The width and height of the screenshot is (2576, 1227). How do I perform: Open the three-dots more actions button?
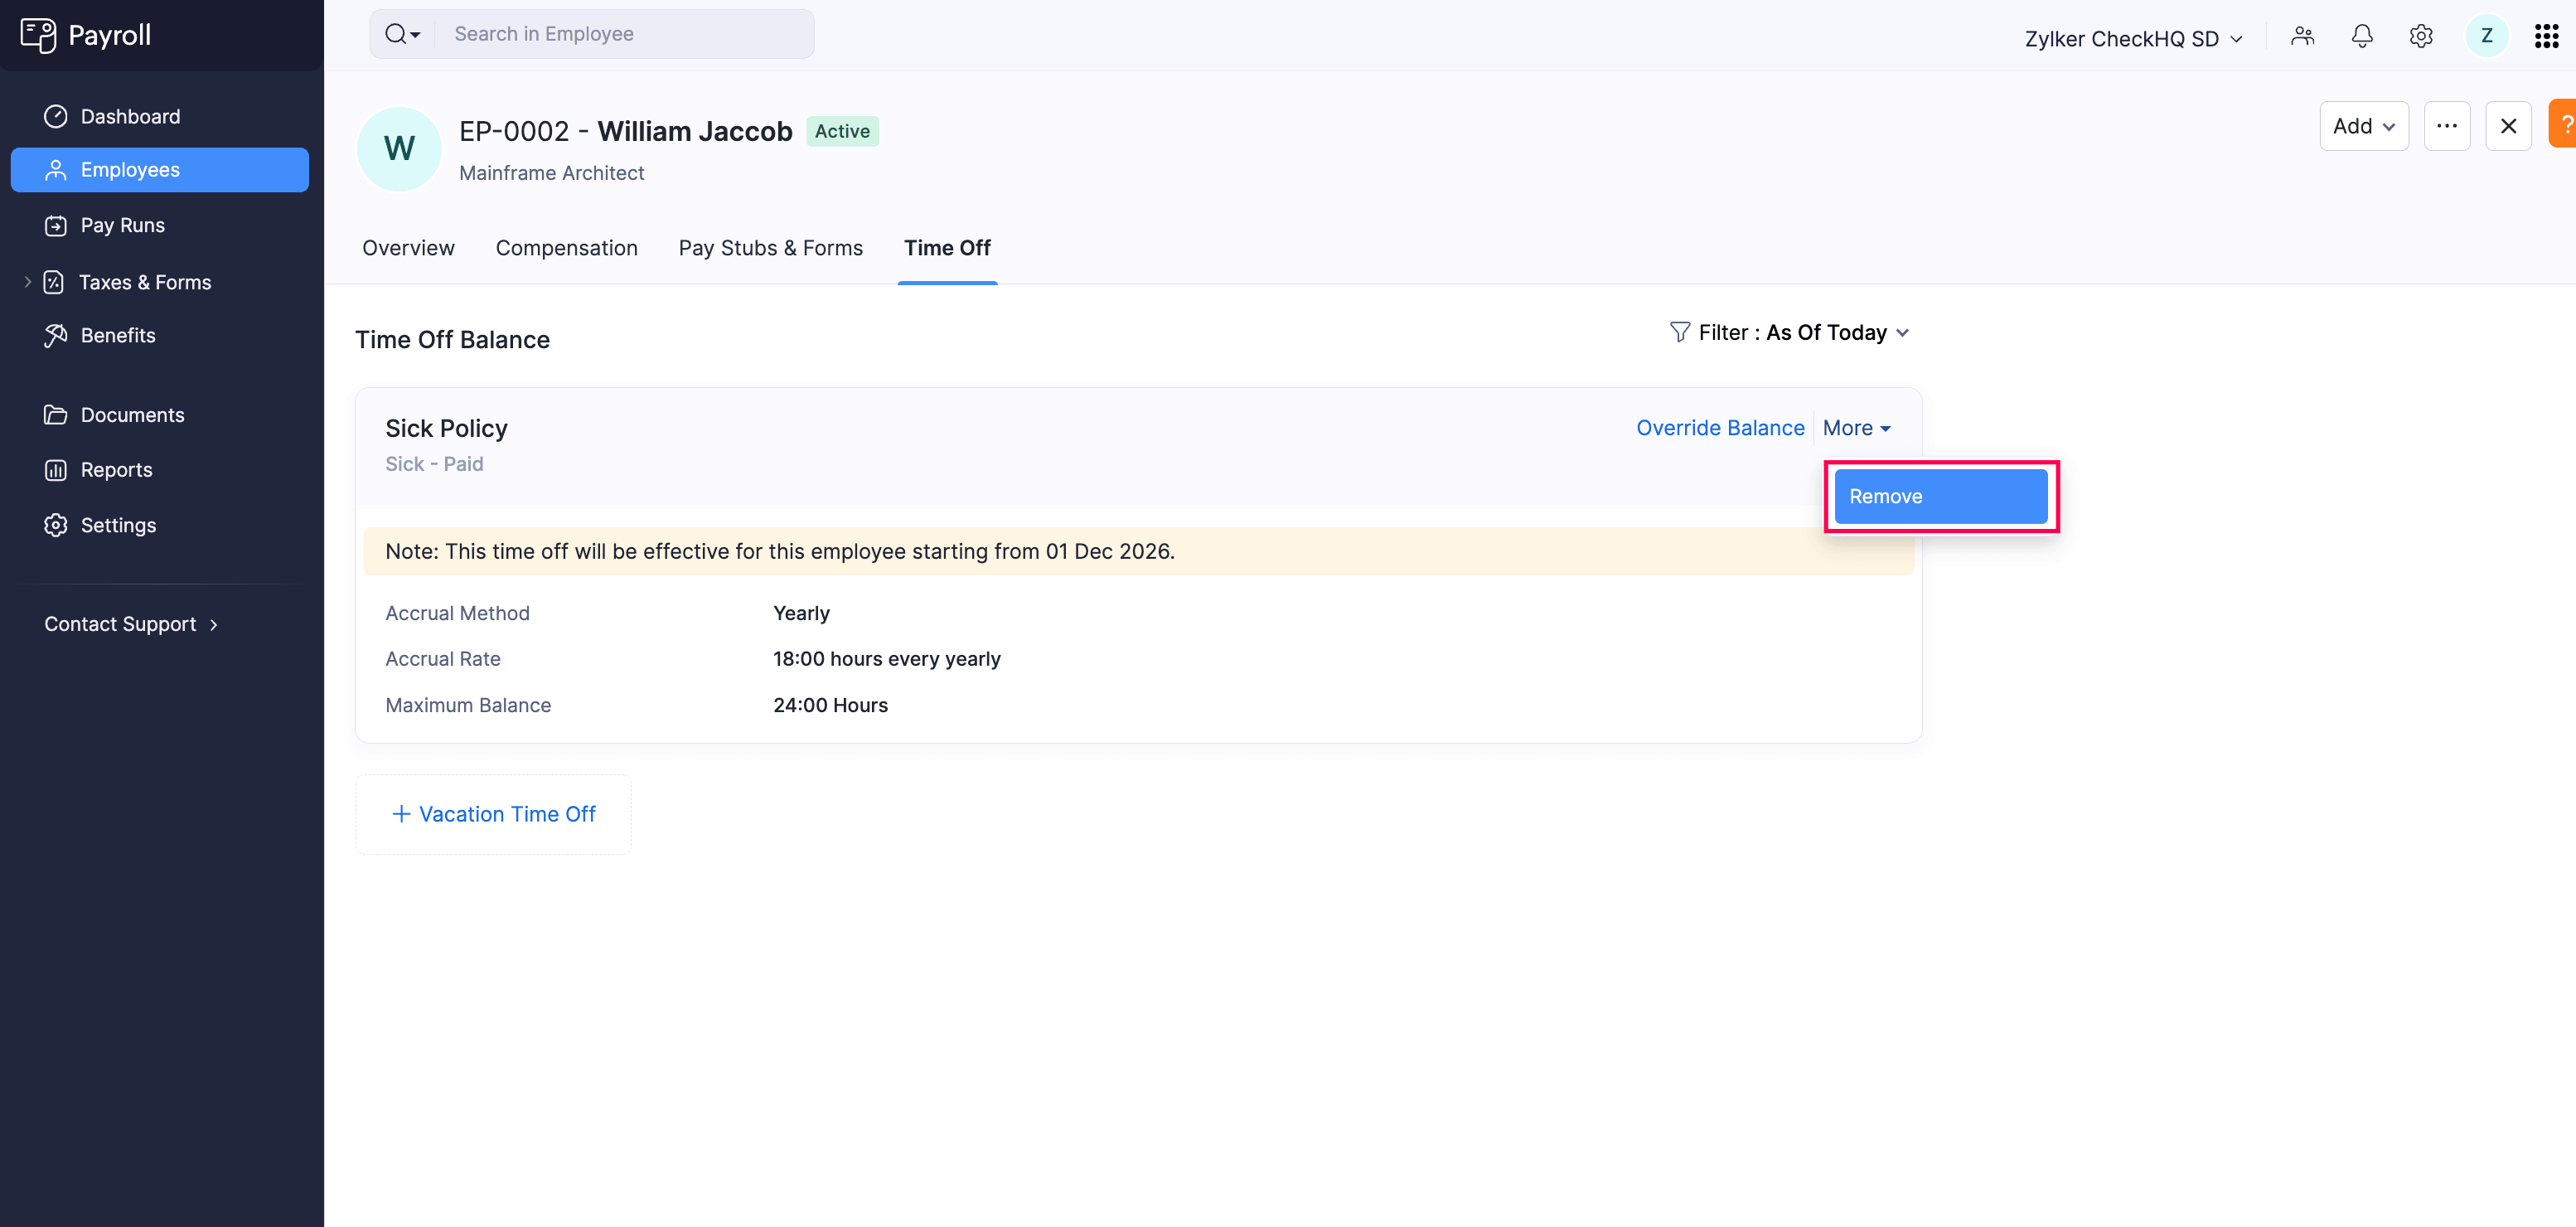pos(2447,126)
